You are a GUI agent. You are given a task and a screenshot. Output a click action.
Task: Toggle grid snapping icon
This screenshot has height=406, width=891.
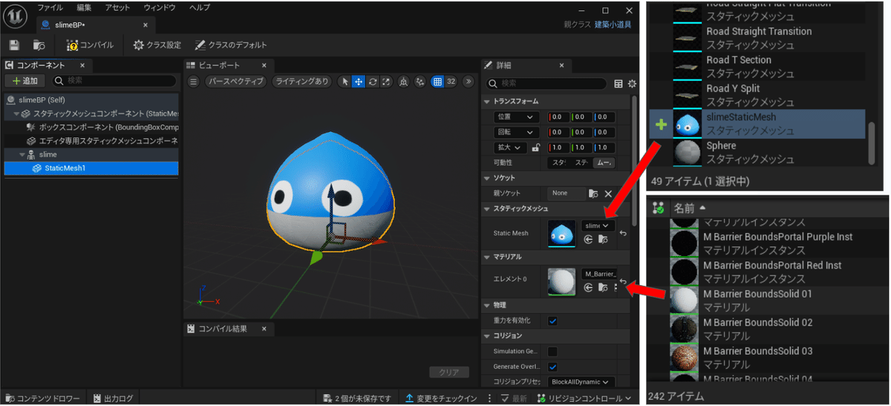pyautogui.click(x=438, y=81)
